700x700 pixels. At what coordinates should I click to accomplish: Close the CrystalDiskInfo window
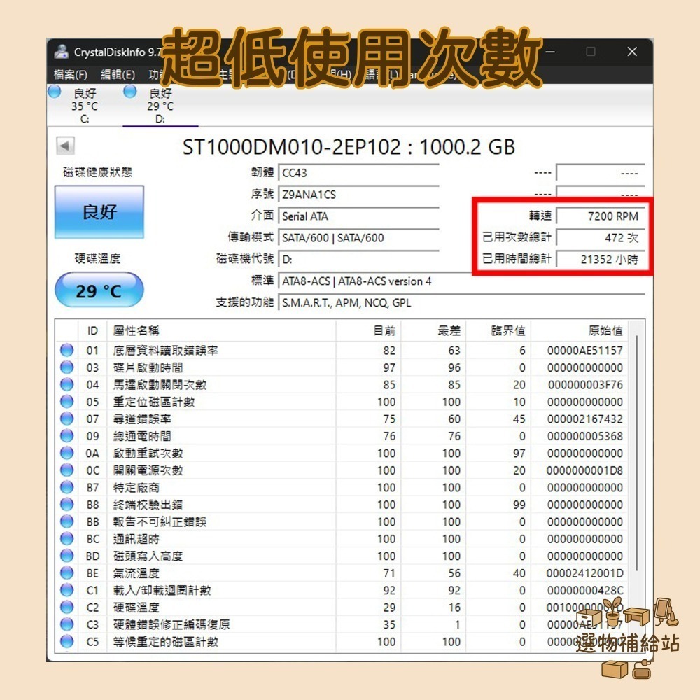point(632,52)
